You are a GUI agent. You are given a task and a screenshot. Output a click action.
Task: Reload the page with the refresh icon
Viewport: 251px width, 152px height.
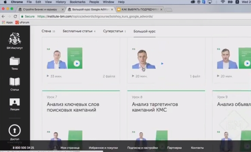tap(15, 17)
